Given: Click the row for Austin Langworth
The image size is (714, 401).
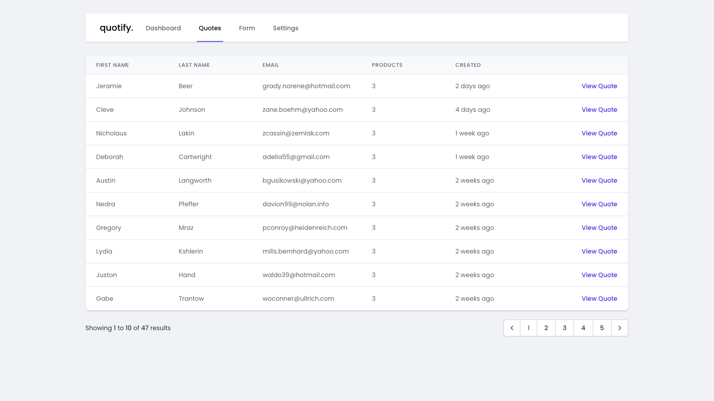Looking at the screenshot, I should pos(312,180).
